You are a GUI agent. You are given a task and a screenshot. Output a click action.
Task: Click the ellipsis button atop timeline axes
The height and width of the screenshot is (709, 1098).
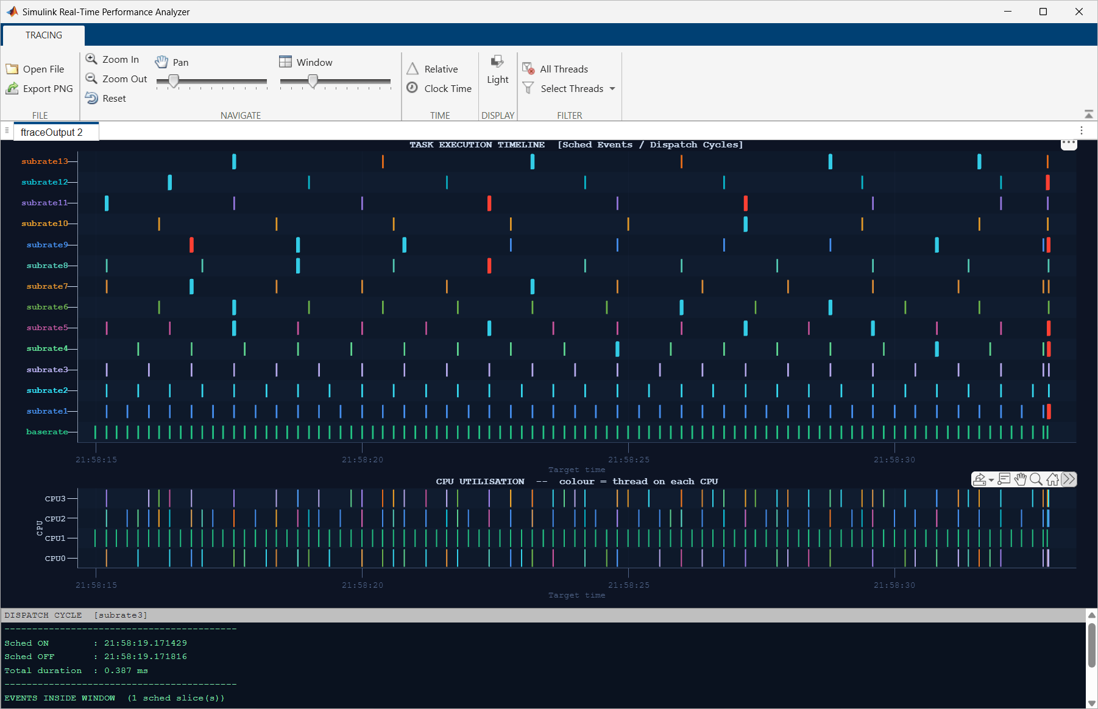(1069, 144)
